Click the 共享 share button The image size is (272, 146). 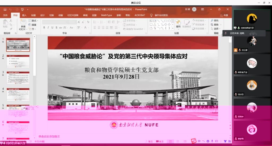224,15
